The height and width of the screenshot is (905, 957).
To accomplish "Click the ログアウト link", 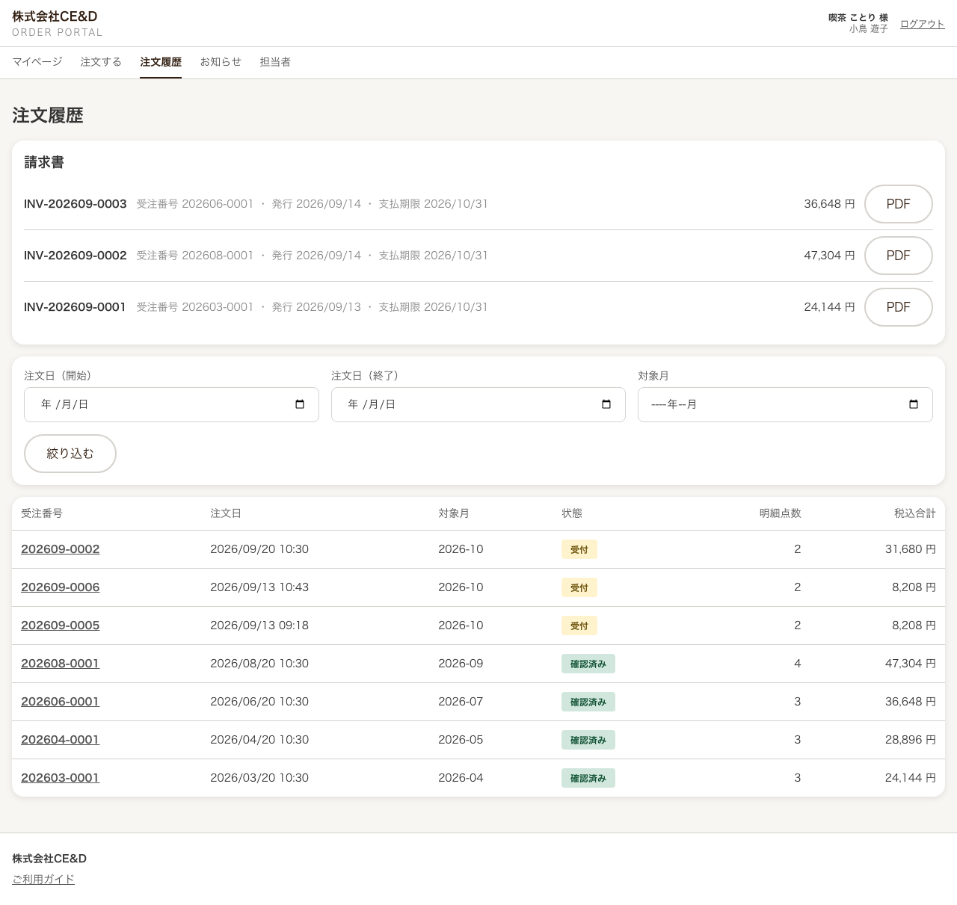I will click(923, 24).
